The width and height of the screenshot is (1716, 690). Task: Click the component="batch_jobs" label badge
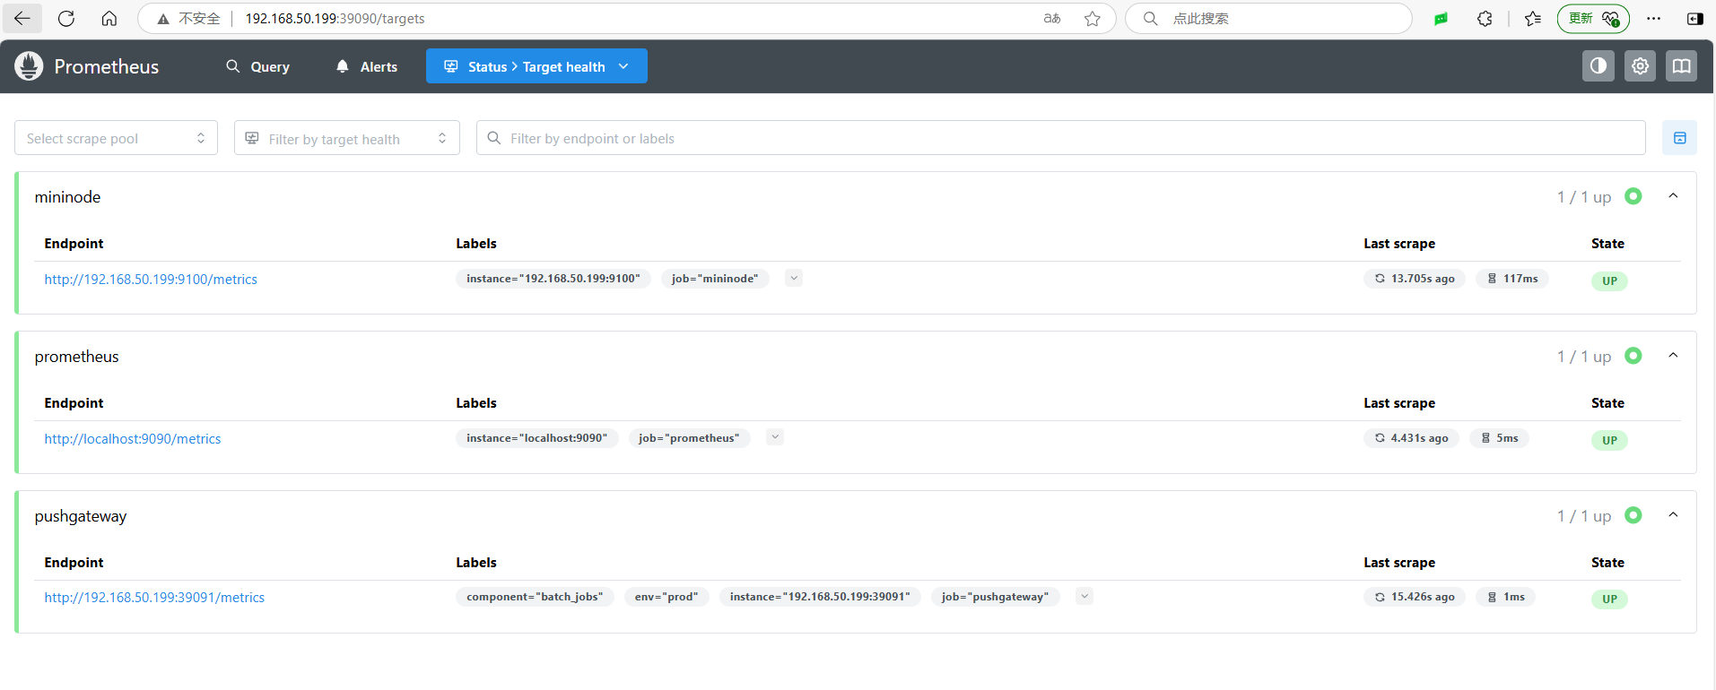tap(535, 597)
